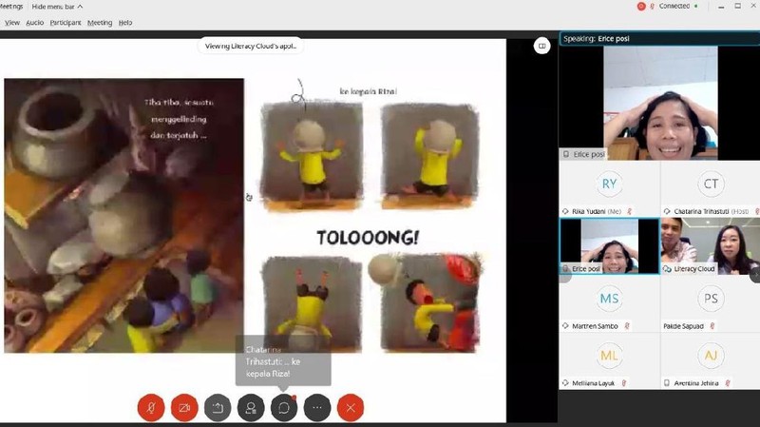Open the Audio menu

[34, 22]
